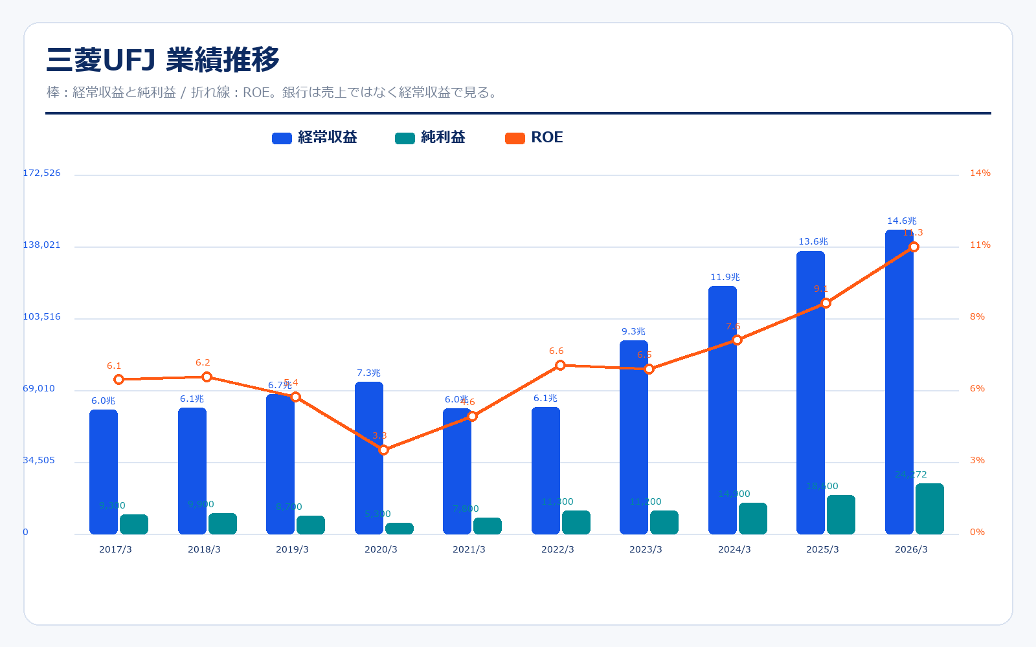The width and height of the screenshot is (1036, 647).
Task: Select the 2023/3 teal net profit bar
Action: [664, 523]
